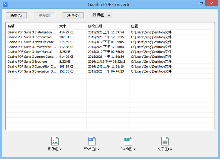Sort by the 名稱 column header

pyautogui.click(x=32, y=26)
